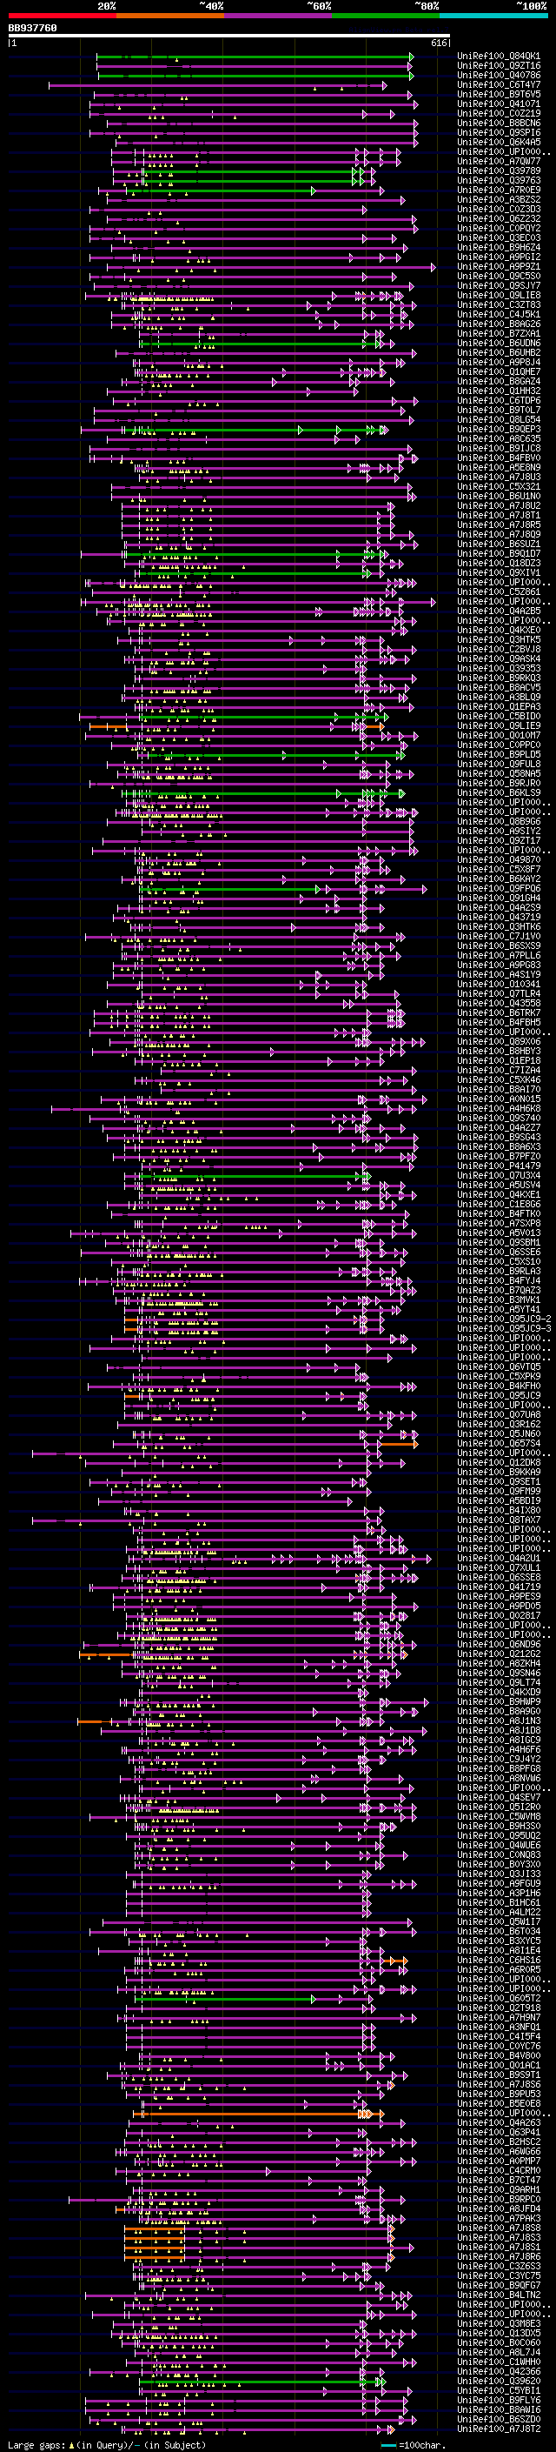556x2452 pixels.
Task: Select the UniRef100_A7J8T2 label
Action: (499, 2429)
